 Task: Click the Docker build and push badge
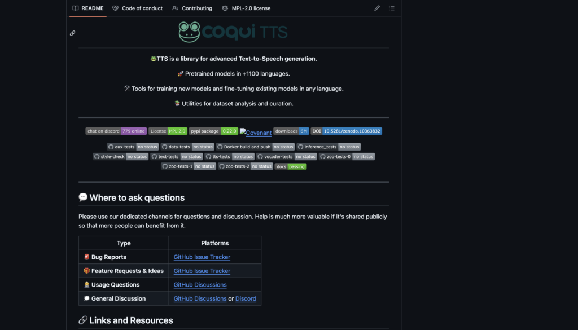(256, 147)
